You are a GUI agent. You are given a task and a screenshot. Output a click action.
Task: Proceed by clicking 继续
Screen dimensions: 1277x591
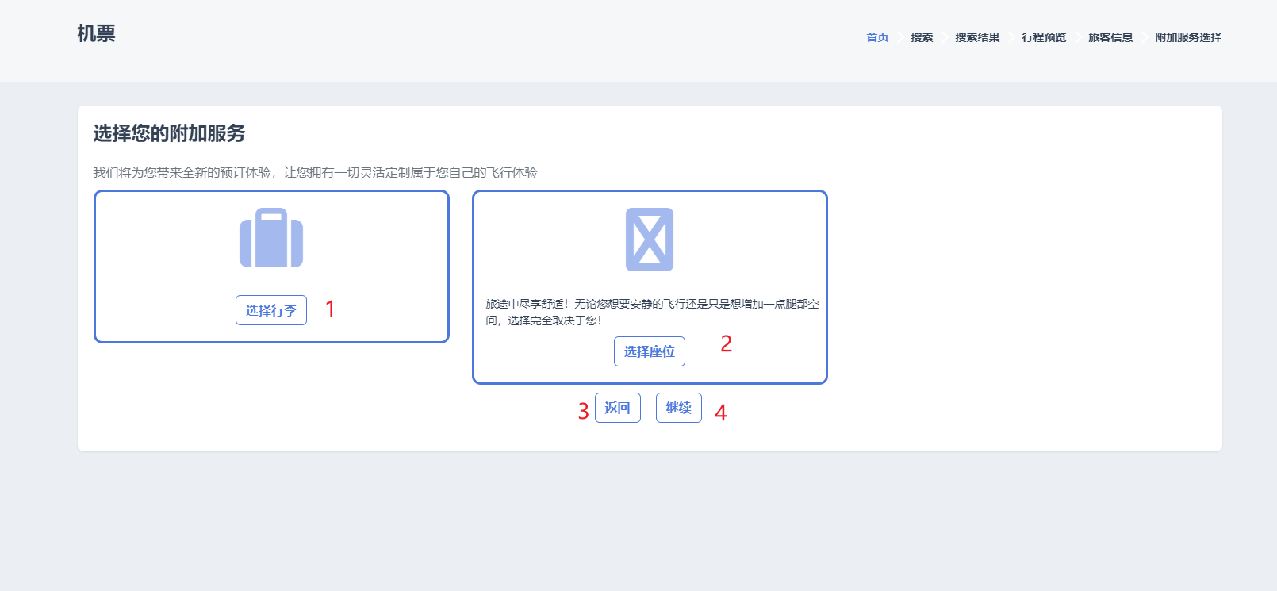[x=678, y=408]
